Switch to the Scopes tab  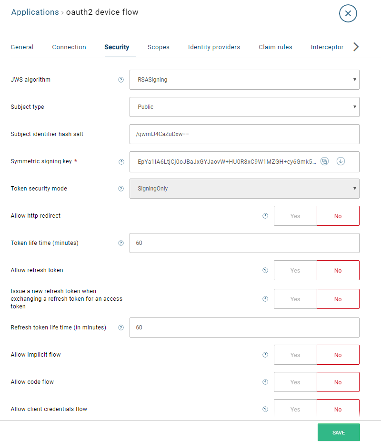(x=159, y=47)
